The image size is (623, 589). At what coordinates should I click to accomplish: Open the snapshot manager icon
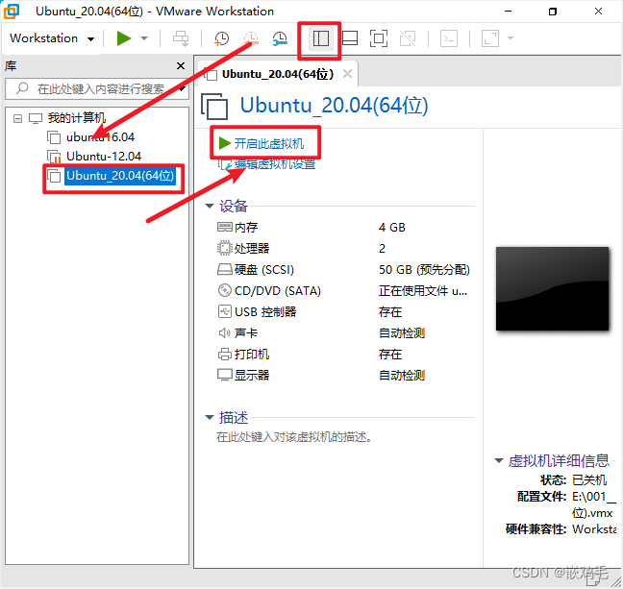tap(280, 38)
